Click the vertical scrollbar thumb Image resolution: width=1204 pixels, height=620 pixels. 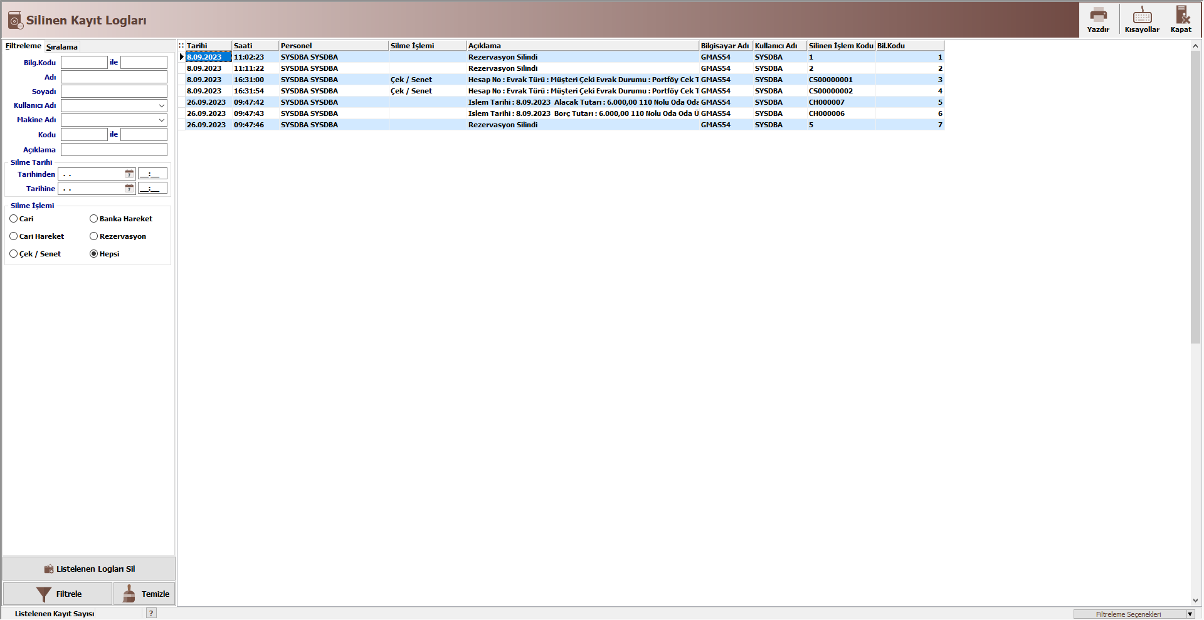pos(1195,197)
